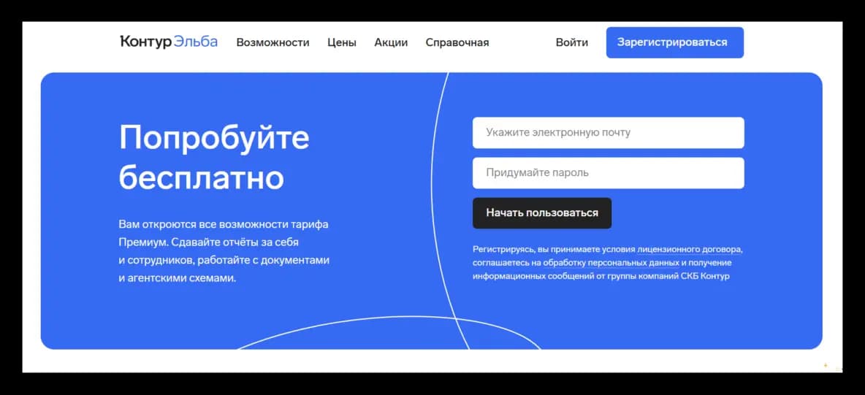Click the Войти login link
The width and height of the screenshot is (865, 395).
tap(571, 42)
